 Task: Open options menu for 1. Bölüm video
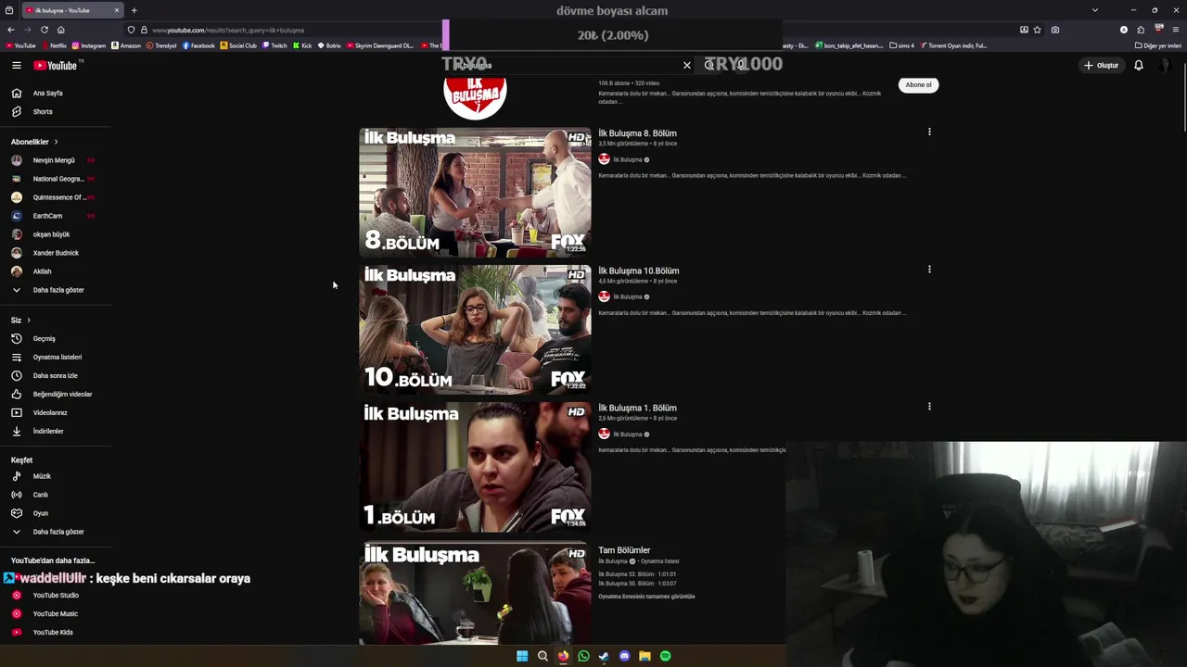coord(929,407)
